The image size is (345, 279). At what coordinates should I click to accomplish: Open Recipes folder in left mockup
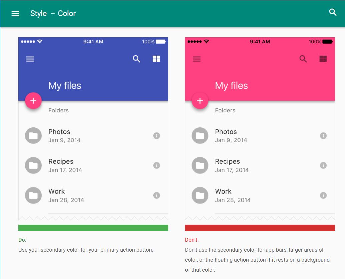tap(93, 165)
